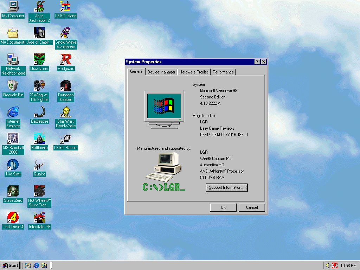Click AMD Athlon(tm) Processor text

click(x=222, y=171)
